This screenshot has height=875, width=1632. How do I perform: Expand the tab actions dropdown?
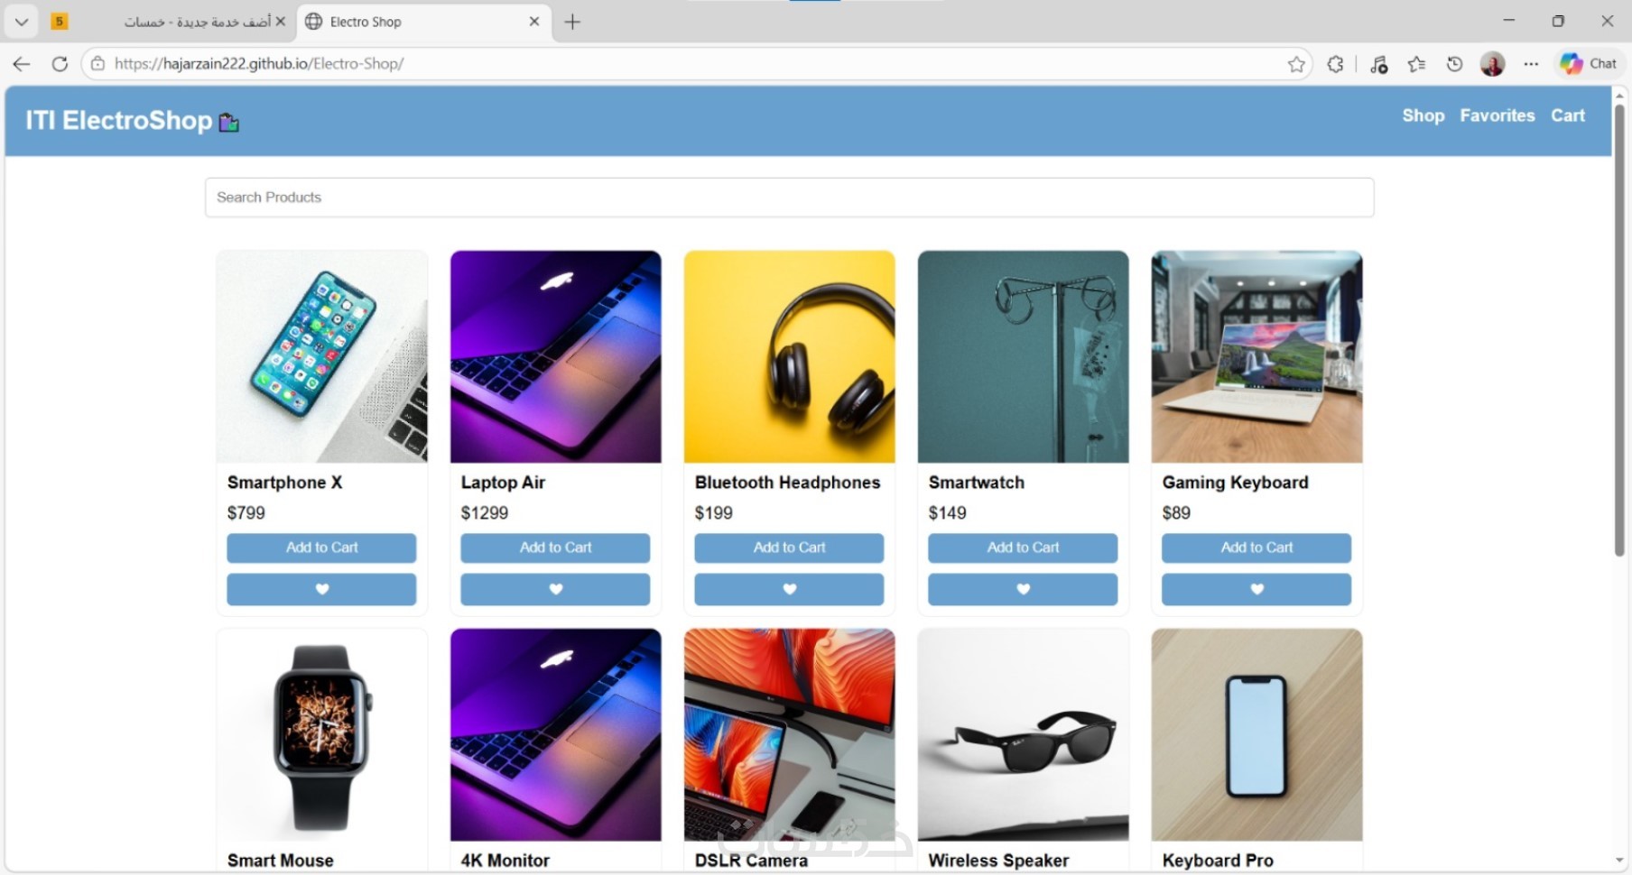coord(22,22)
